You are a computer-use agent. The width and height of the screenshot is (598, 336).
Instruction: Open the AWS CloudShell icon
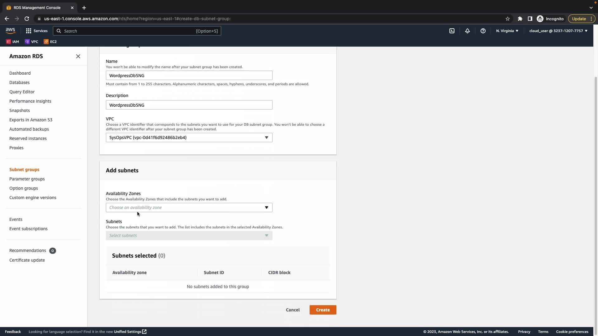[452, 31]
